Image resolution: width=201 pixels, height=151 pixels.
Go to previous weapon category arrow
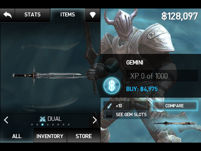click(x=6, y=120)
